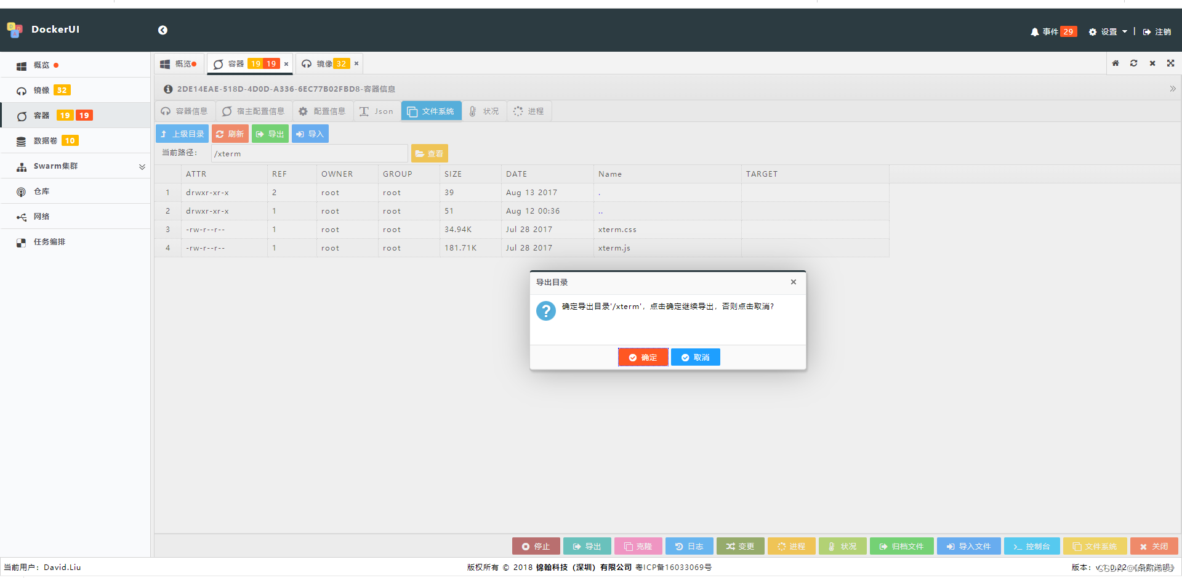Open the 设置 dropdown menu

(1108, 31)
